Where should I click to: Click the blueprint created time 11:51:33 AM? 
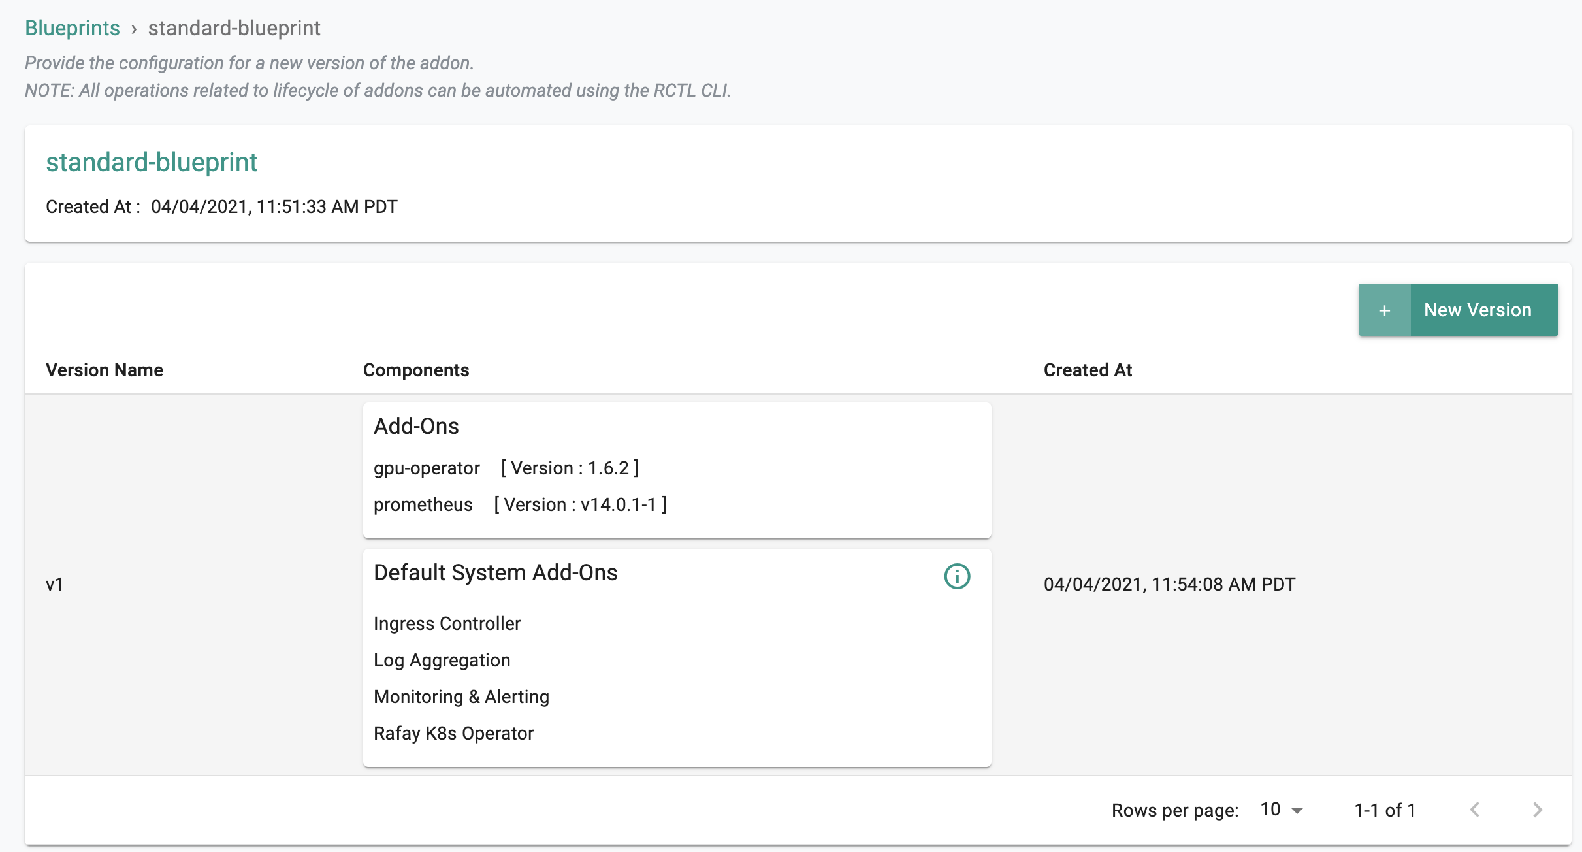(274, 206)
